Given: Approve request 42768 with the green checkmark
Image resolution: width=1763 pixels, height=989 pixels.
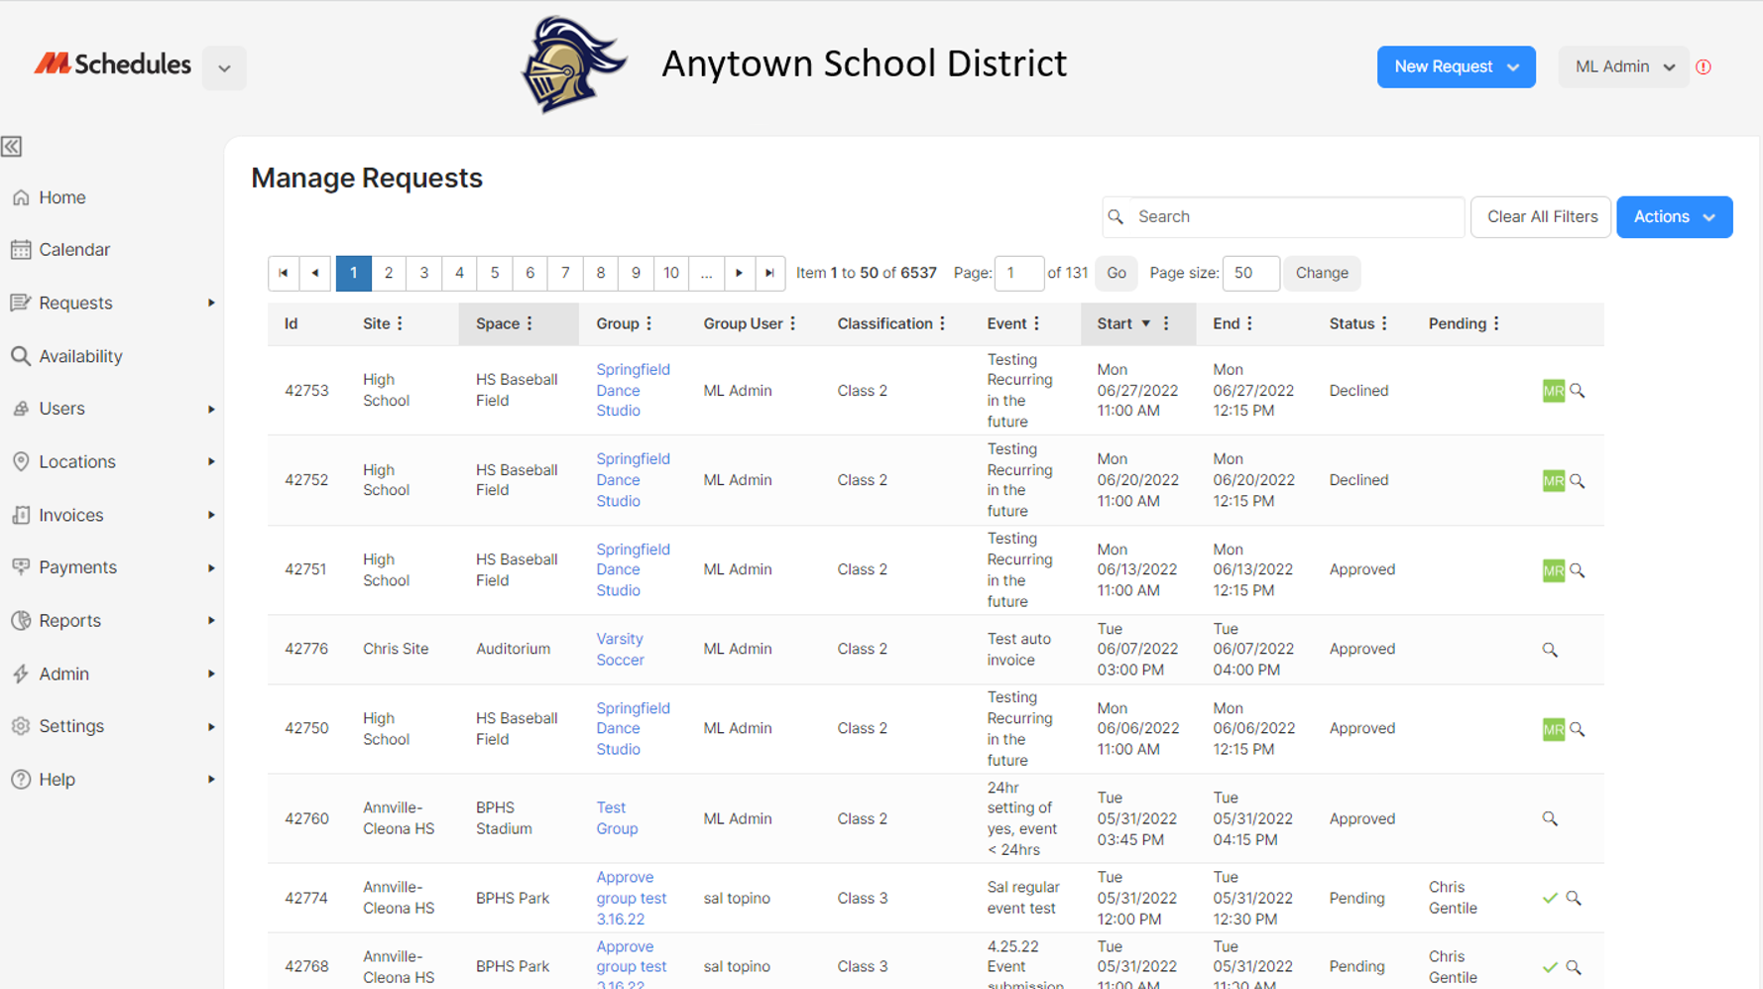Looking at the screenshot, I should pos(1549,966).
